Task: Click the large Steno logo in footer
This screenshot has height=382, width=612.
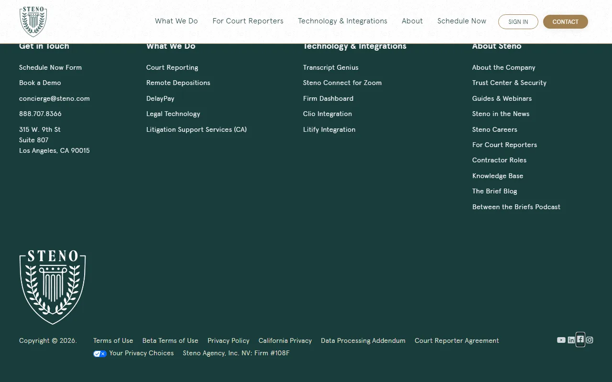Action: coord(53,287)
